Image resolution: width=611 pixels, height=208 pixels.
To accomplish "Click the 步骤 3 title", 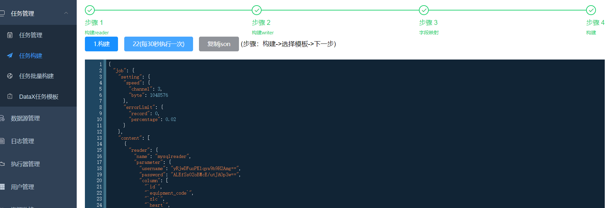I will 428,23.
